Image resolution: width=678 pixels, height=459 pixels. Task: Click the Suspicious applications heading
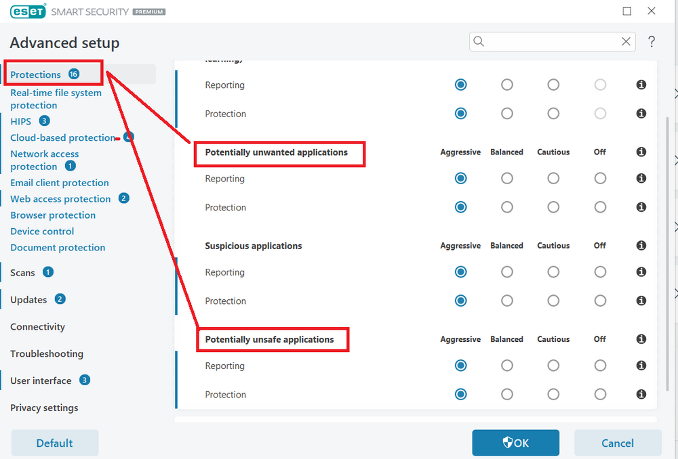pos(254,246)
